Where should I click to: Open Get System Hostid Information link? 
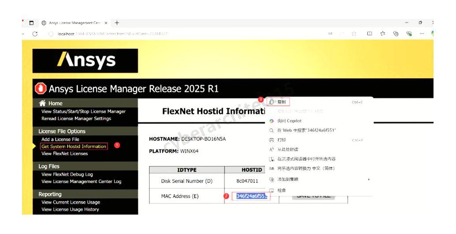[74, 146]
